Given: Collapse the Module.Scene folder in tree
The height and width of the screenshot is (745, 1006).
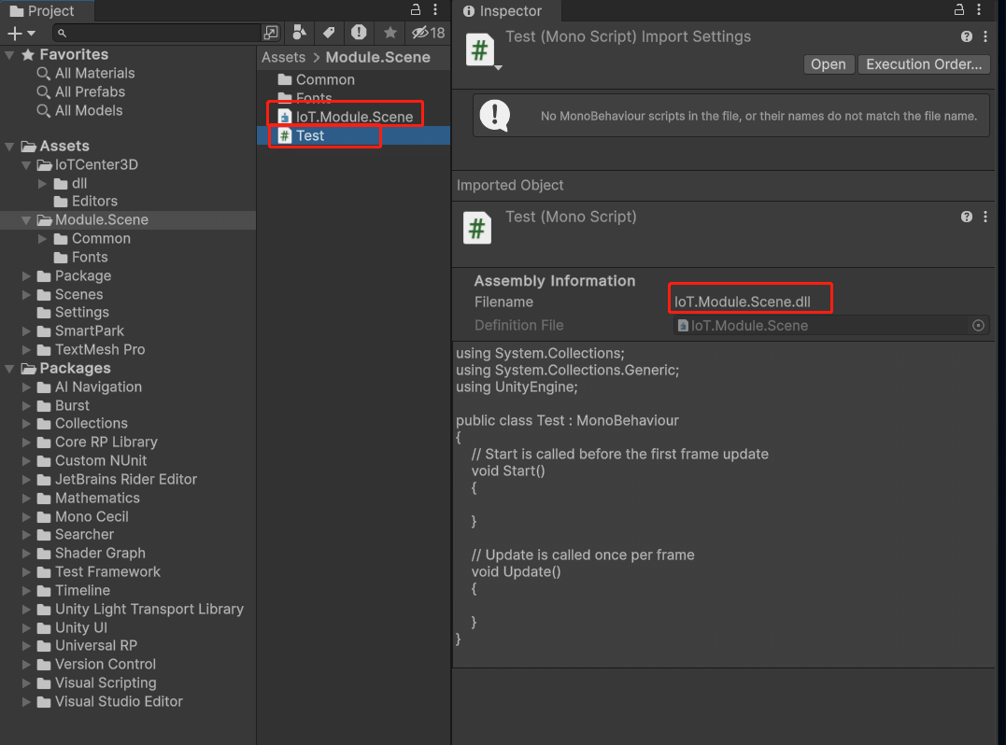Looking at the screenshot, I should (27, 220).
